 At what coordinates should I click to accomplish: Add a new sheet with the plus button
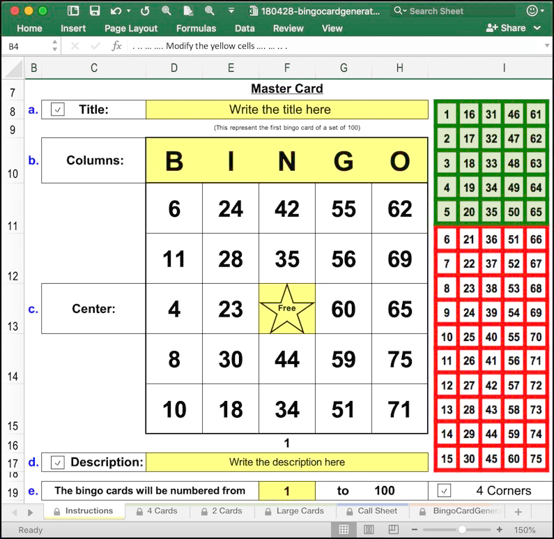pyautogui.click(x=518, y=512)
